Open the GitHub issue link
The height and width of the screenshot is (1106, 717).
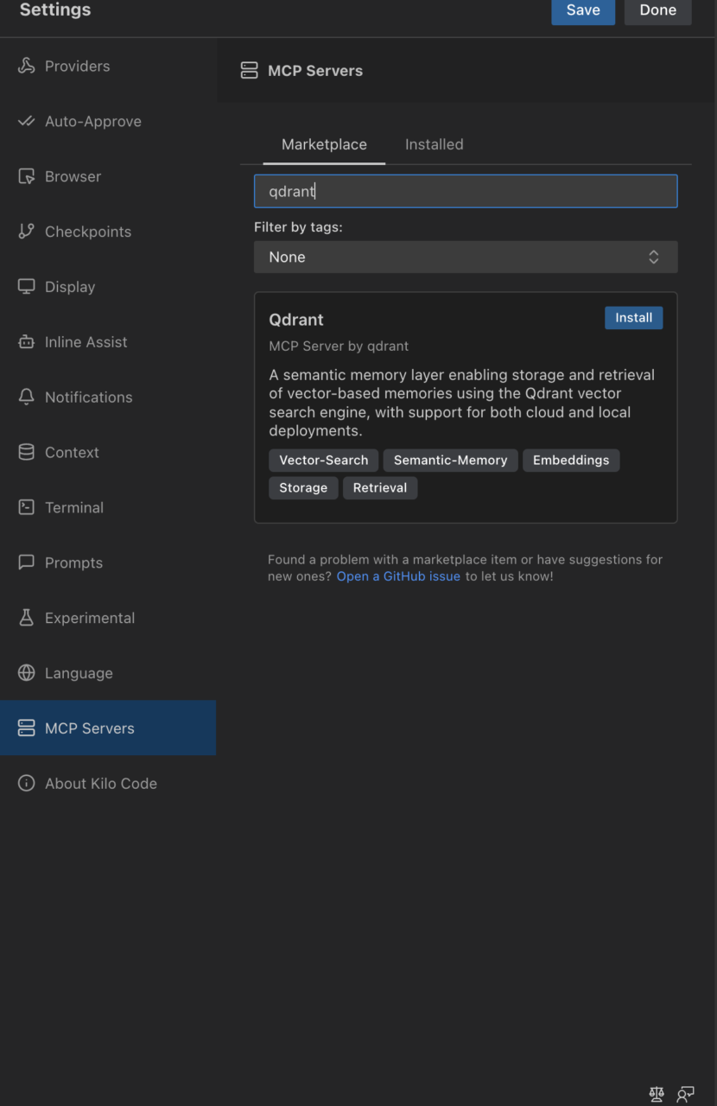point(398,576)
